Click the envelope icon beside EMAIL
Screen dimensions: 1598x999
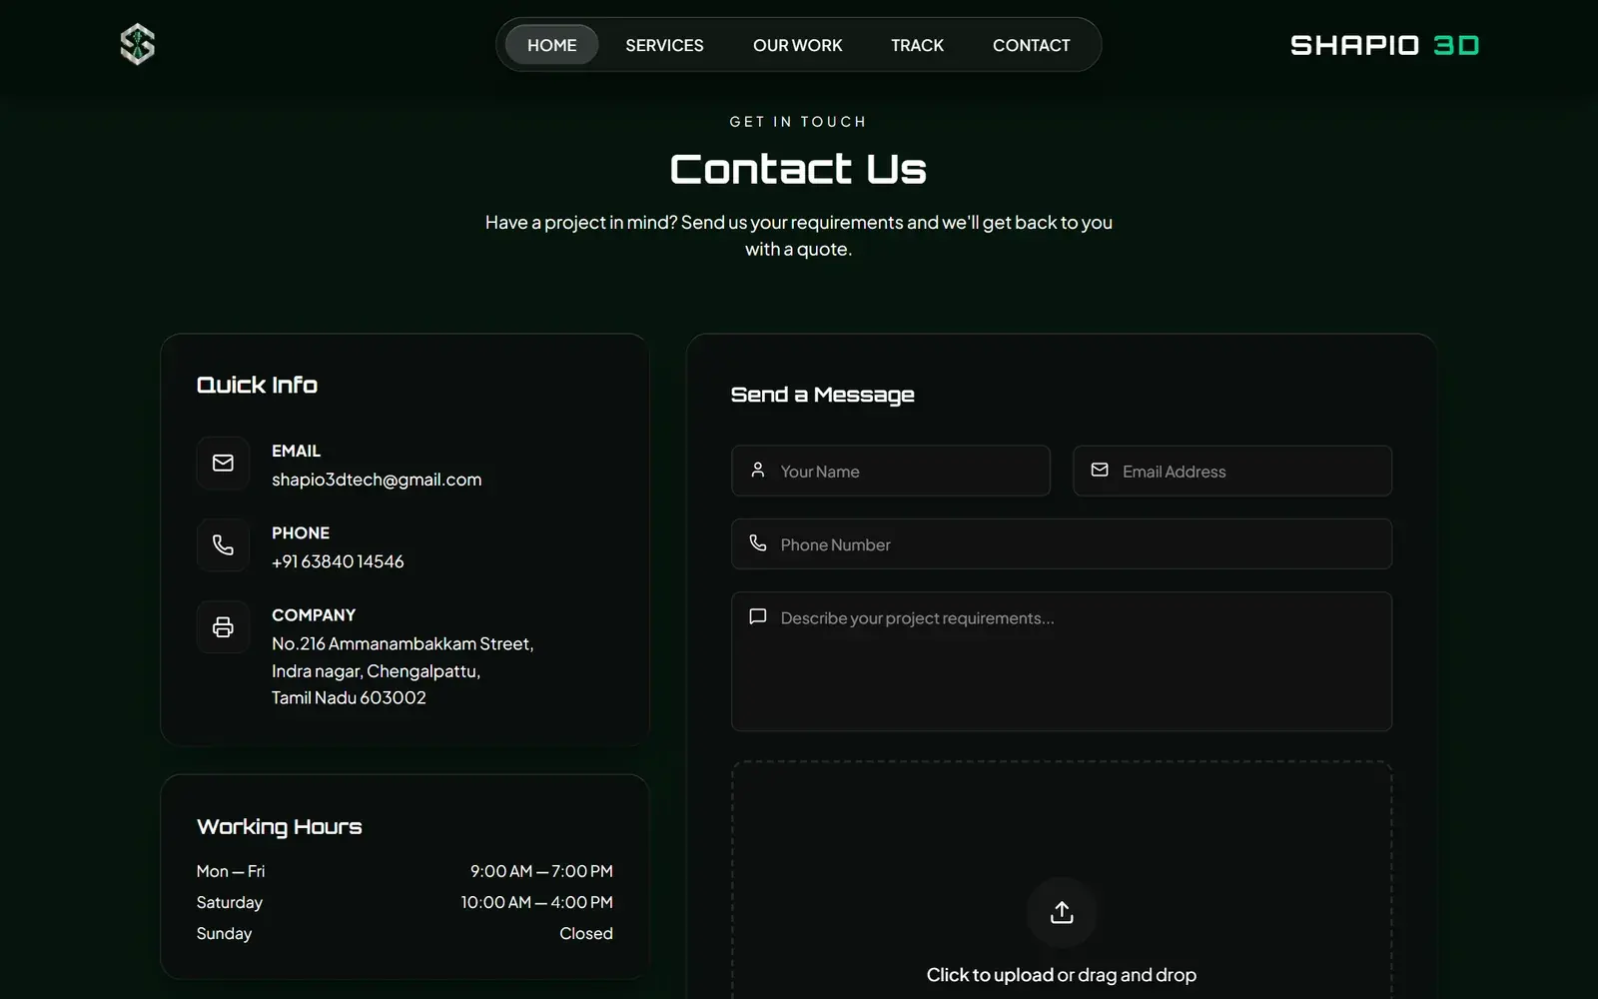223,463
